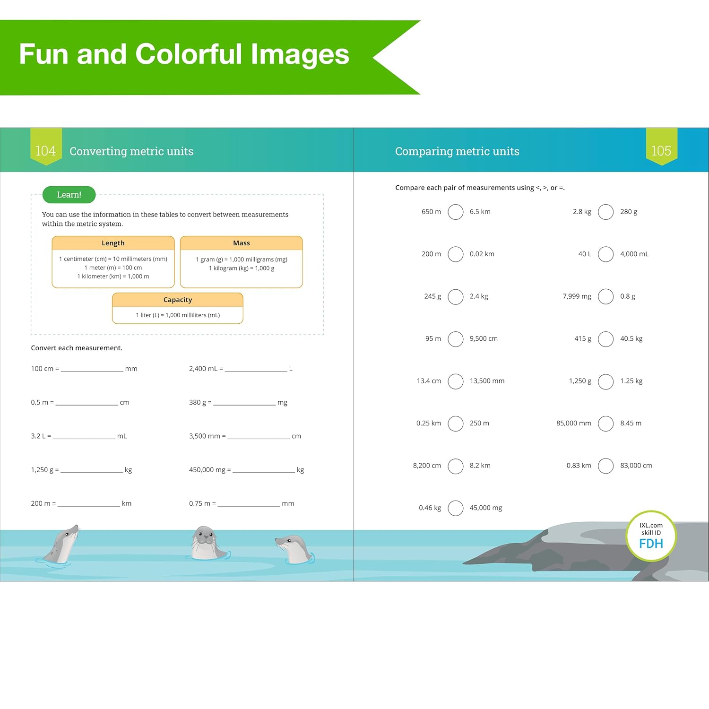Image resolution: width=709 pixels, height=709 pixels.
Task: Select the circle between 40 L and 4,000 mL
Action: pyautogui.click(x=605, y=254)
